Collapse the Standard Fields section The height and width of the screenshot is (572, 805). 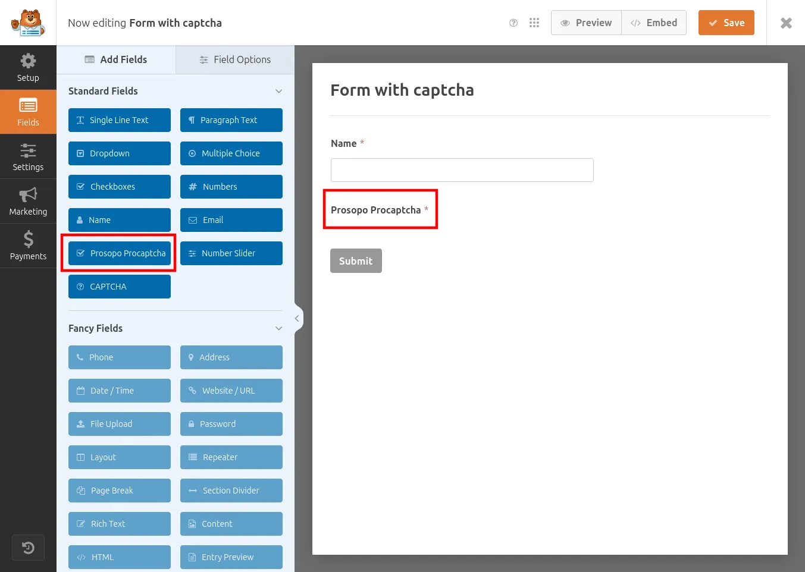click(x=278, y=91)
